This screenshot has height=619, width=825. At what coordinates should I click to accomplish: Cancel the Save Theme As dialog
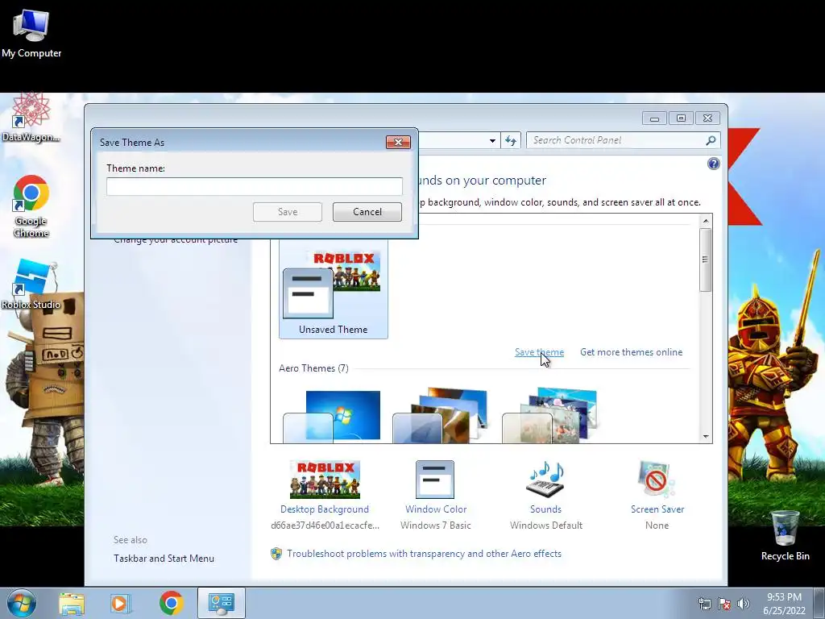(367, 212)
